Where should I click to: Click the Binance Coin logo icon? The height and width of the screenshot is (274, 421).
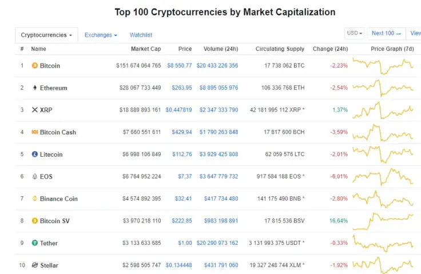coord(35,198)
